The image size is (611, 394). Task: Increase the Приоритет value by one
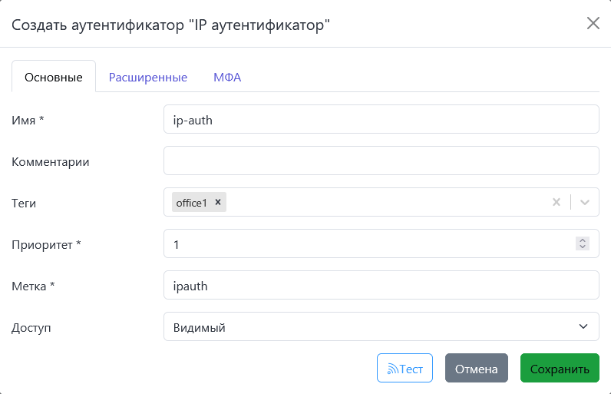coord(583,240)
